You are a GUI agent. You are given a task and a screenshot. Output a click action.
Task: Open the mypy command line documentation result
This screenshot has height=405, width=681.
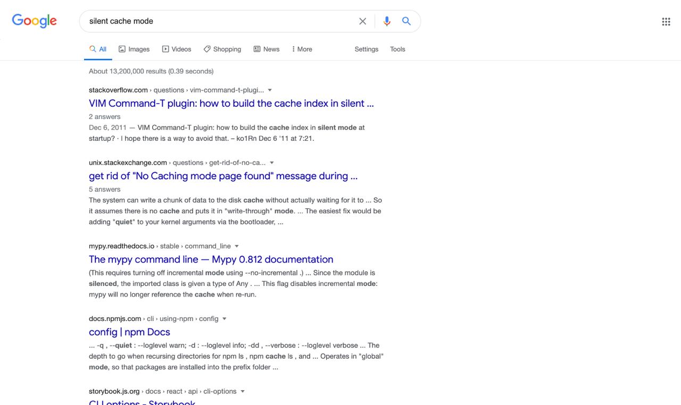[x=211, y=259]
